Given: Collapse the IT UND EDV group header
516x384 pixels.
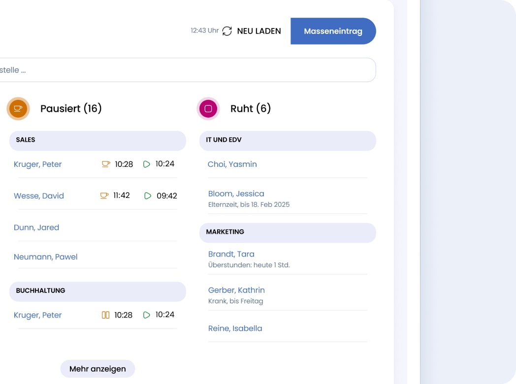Looking at the screenshot, I should point(288,140).
